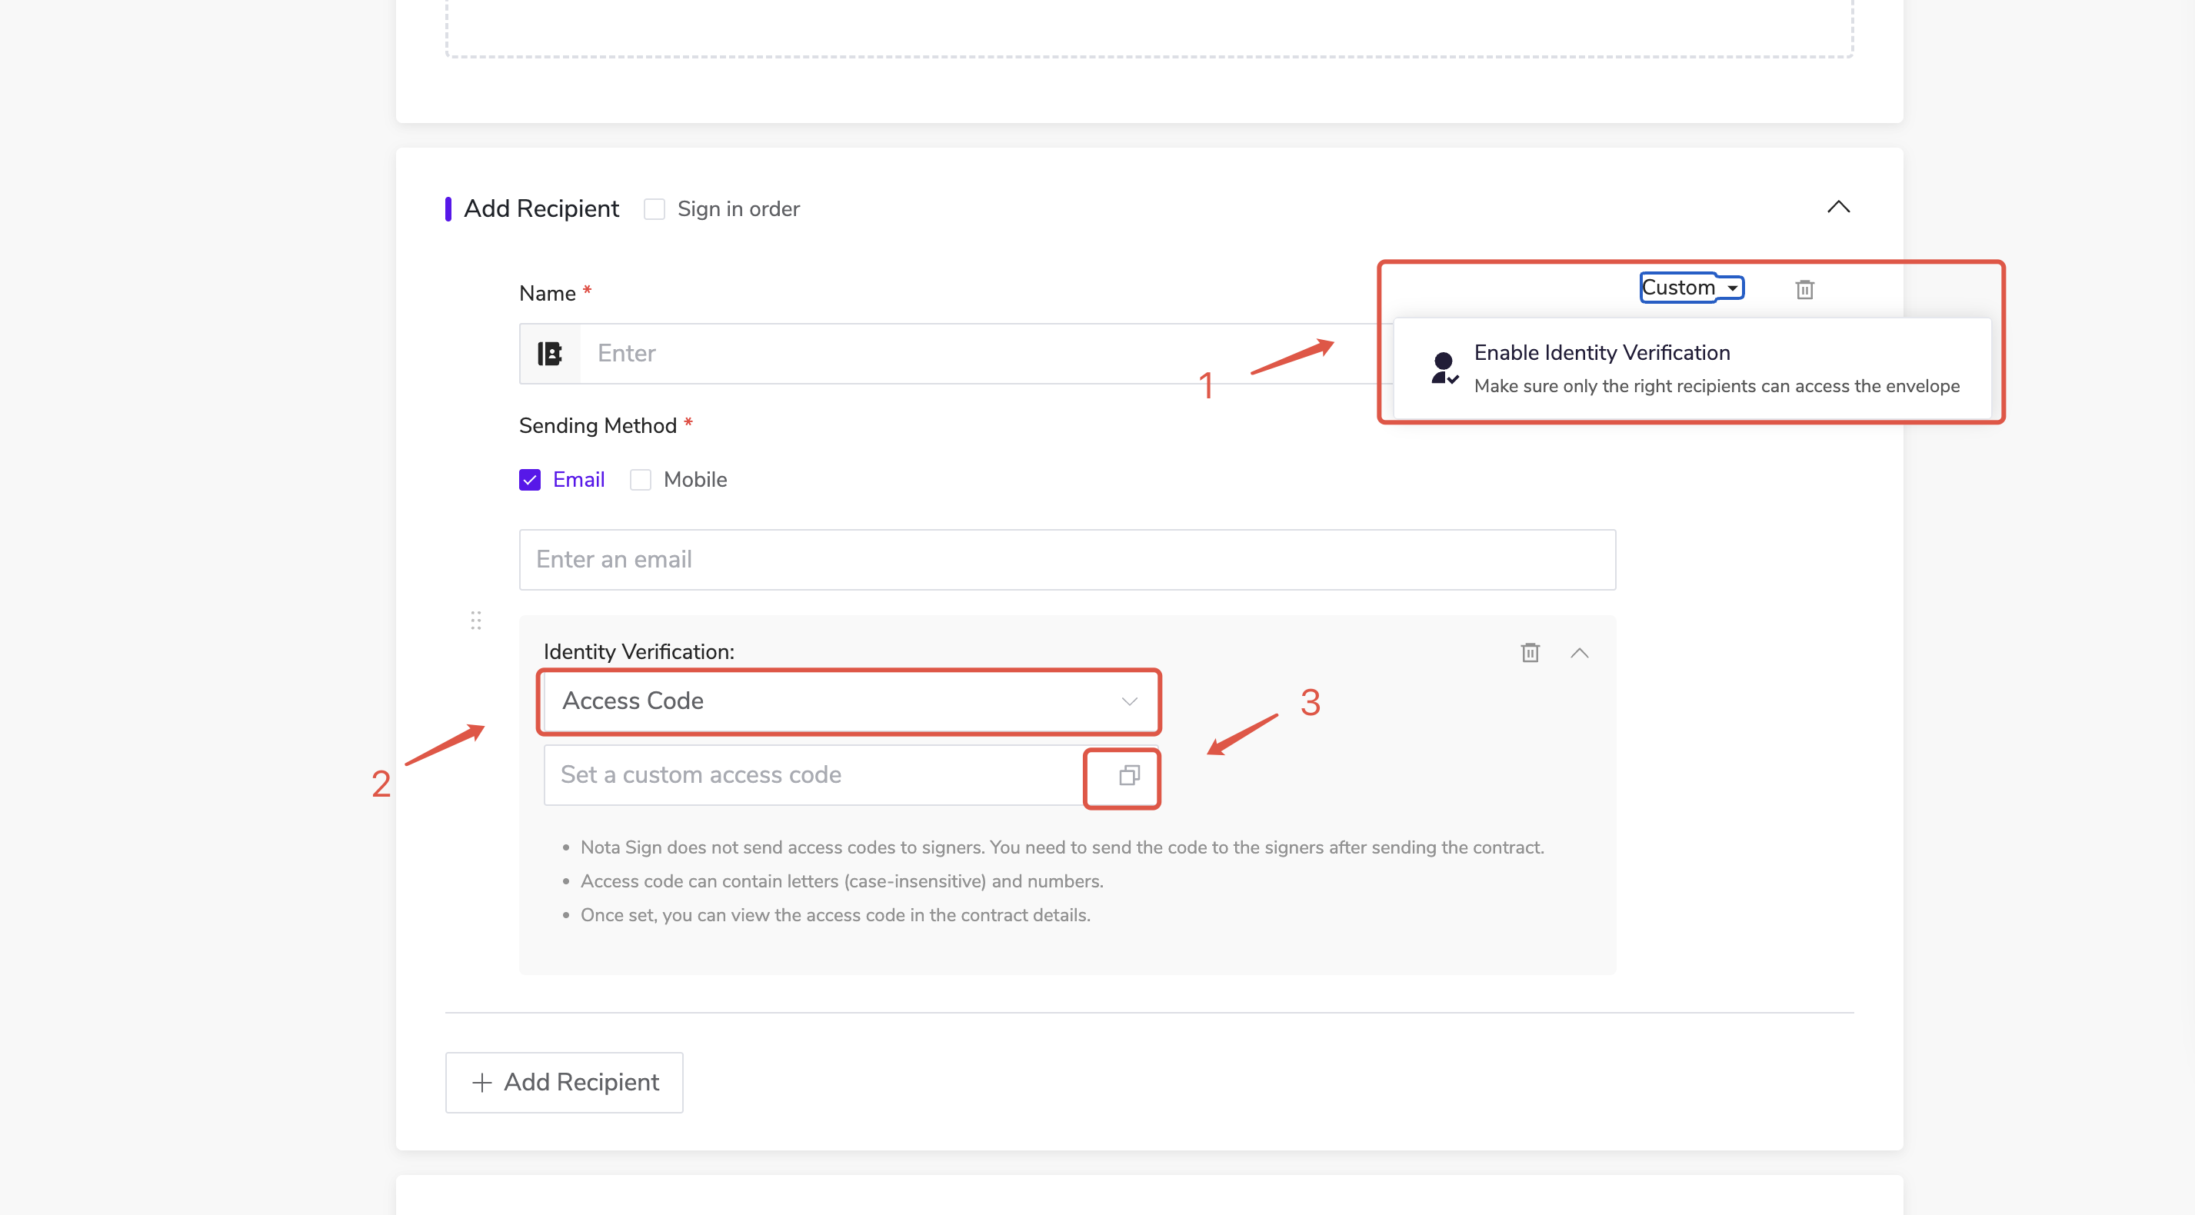Check the Mobile sending method

pyautogui.click(x=640, y=481)
